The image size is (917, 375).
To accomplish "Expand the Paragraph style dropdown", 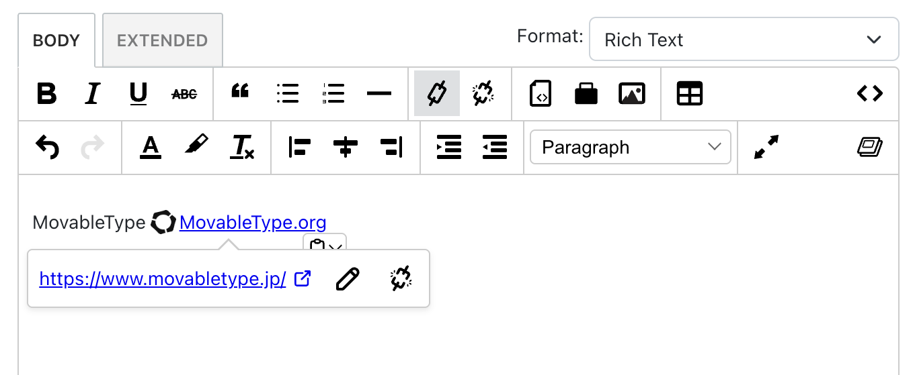I will (630, 147).
